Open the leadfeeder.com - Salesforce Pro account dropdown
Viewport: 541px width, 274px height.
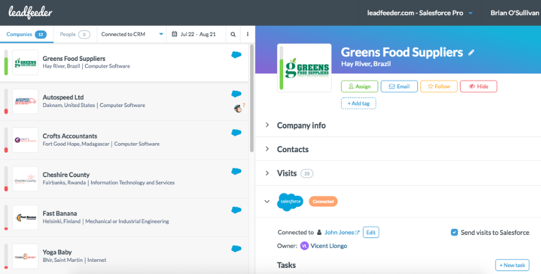click(420, 13)
